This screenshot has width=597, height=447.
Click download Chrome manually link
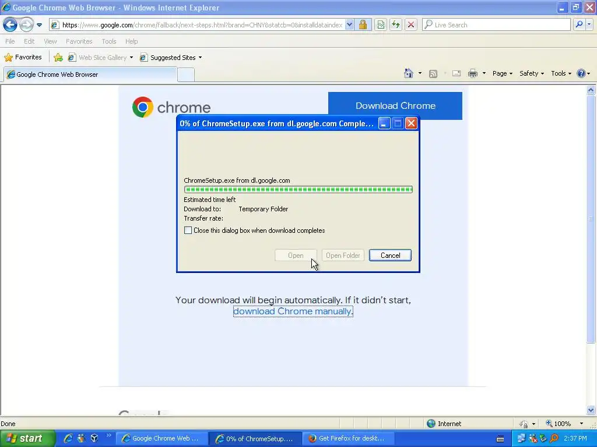293,311
